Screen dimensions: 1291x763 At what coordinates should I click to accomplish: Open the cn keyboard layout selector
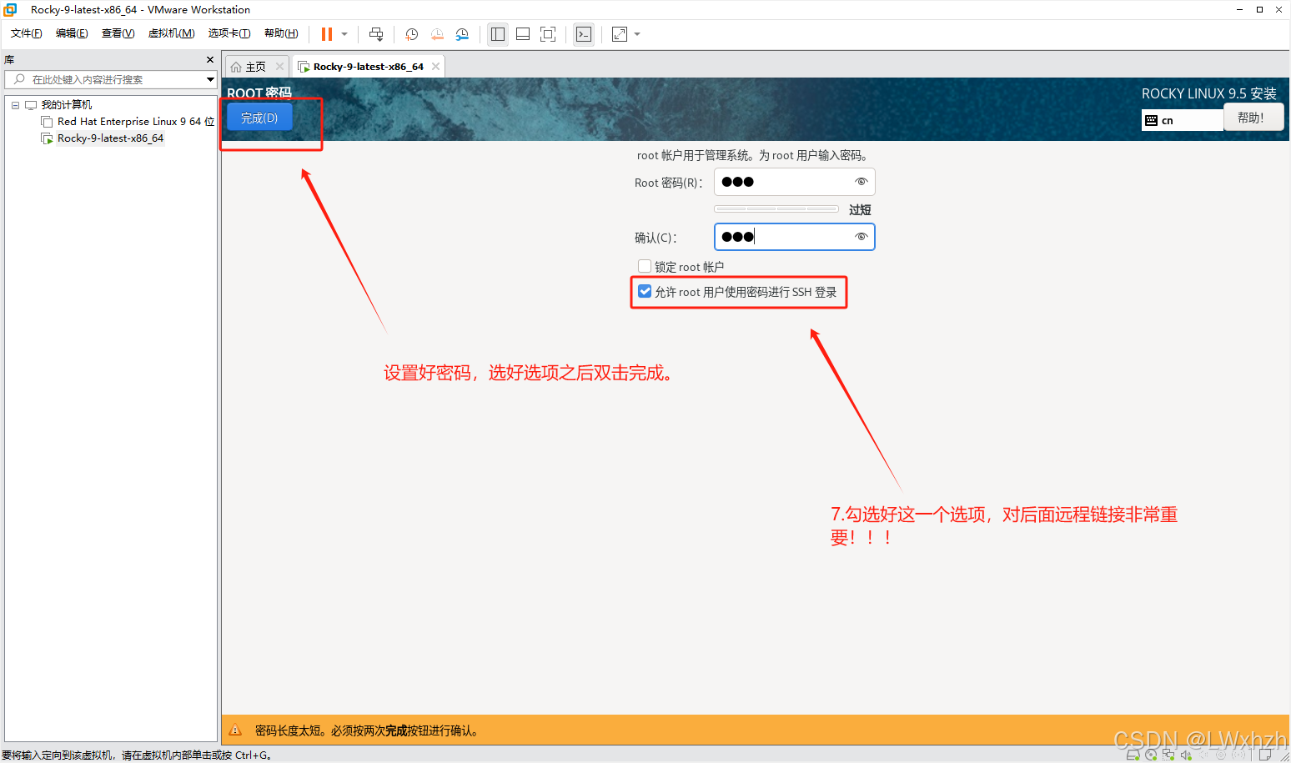coord(1183,120)
